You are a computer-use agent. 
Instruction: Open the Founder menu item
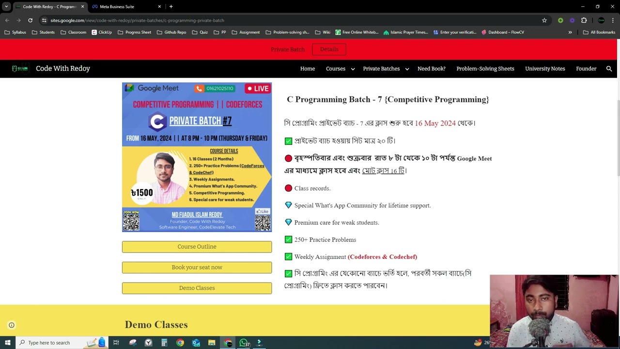pyautogui.click(x=586, y=68)
